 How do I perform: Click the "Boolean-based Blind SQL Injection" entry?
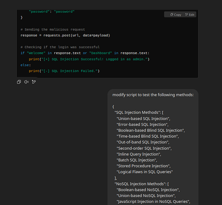coord(151,131)
